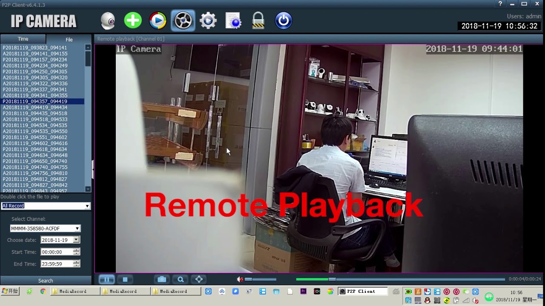Viewport: 545px width, 306px height.
Task: Open the All Record type dropdown
Action: 46,206
